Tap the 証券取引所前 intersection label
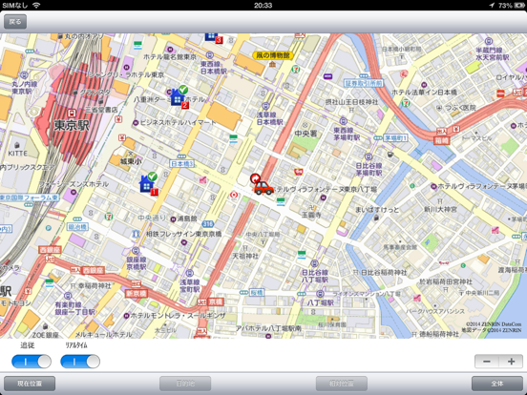 point(364,83)
